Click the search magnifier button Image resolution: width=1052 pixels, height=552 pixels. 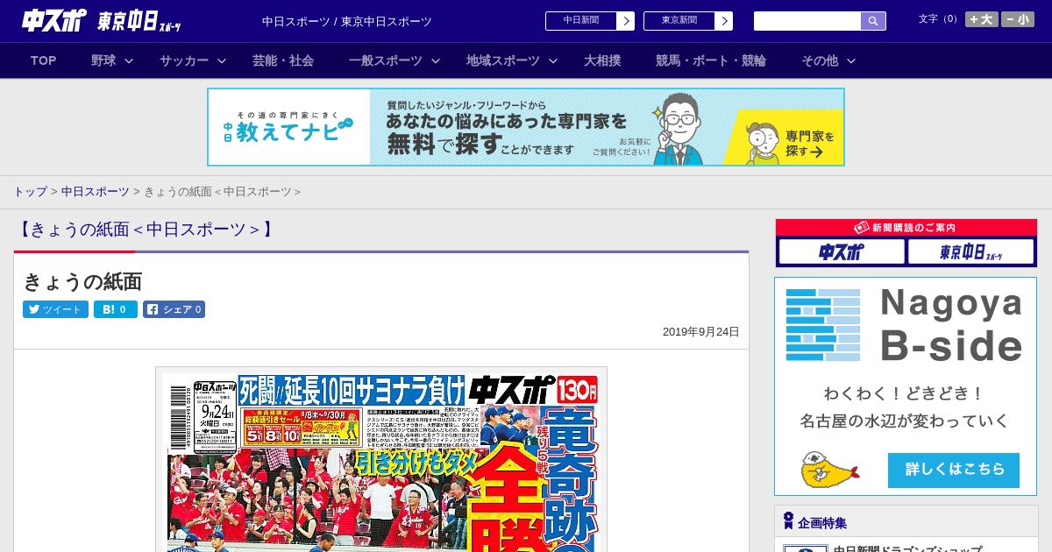pyautogui.click(x=873, y=21)
